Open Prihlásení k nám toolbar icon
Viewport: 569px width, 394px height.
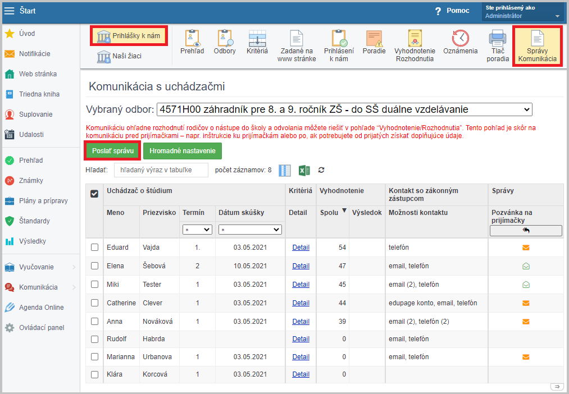[x=339, y=46]
